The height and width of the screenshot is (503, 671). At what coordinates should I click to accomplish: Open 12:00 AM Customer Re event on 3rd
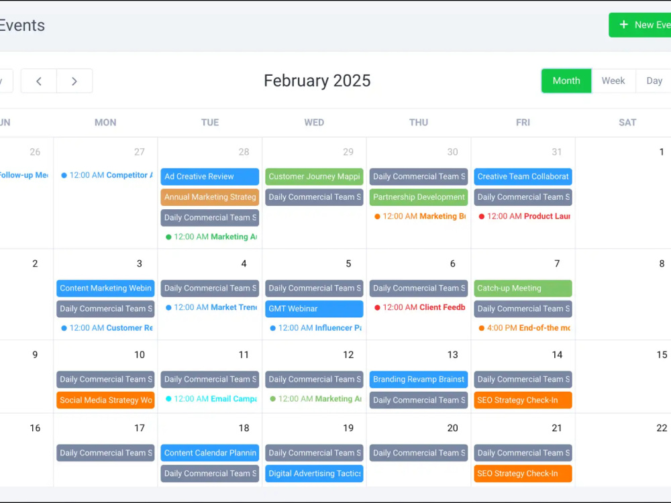click(x=107, y=328)
